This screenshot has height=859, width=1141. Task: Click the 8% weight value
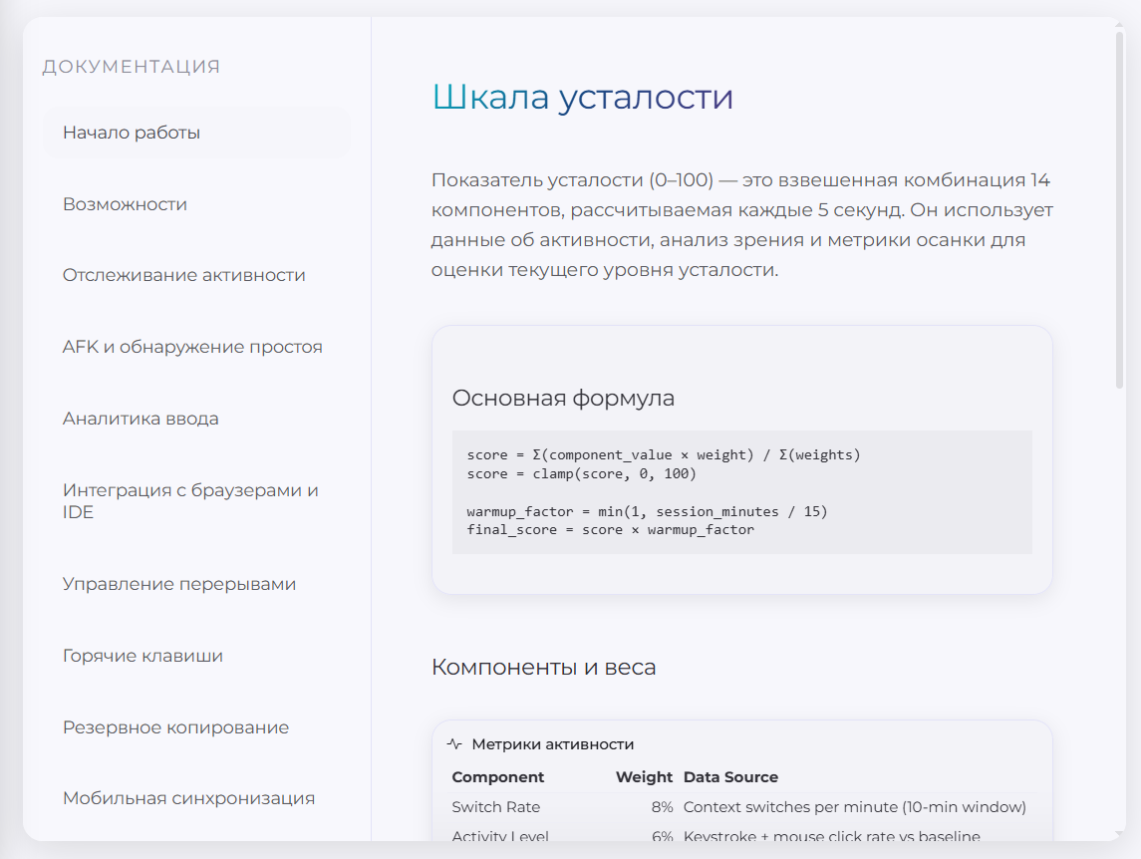(663, 806)
